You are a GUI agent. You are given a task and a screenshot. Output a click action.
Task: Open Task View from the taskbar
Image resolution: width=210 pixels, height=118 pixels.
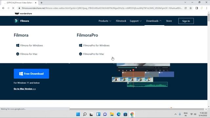tap(91, 114)
